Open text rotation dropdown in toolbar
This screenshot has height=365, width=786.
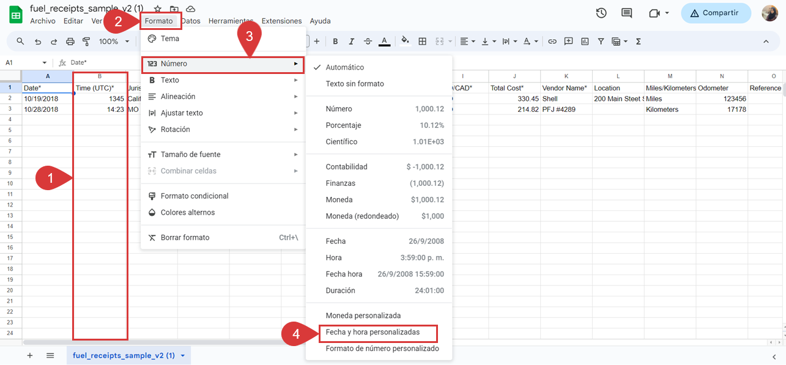click(x=530, y=42)
